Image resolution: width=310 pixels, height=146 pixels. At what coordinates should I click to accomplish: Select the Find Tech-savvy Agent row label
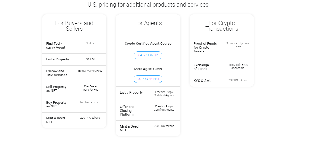point(56,45)
